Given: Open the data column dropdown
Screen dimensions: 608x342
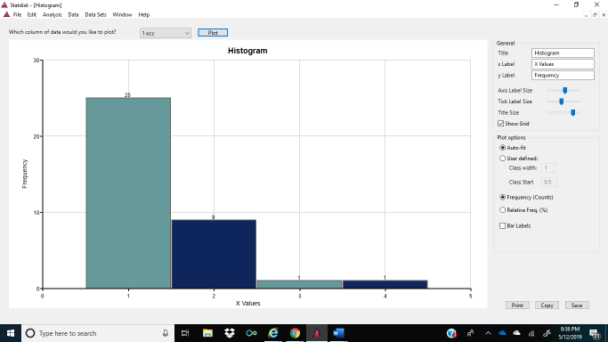Looking at the screenshot, I should point(166,33).
